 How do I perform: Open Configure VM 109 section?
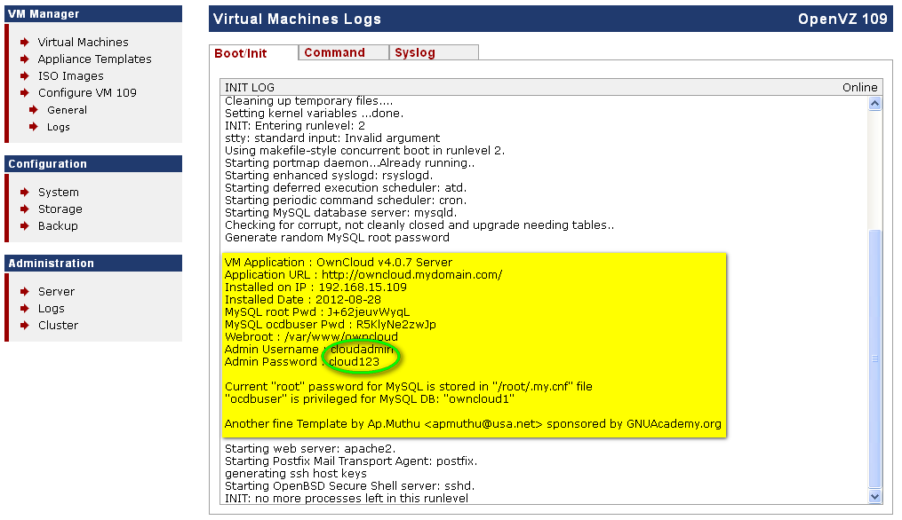click(x=87, y=92)
